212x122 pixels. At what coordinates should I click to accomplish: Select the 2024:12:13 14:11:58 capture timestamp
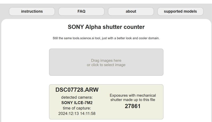pos(77,114)
